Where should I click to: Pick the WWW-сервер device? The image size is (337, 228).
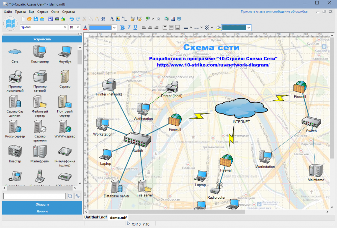tap(65, 129)
